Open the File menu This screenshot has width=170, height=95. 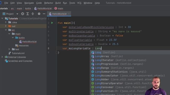(6, 3)
